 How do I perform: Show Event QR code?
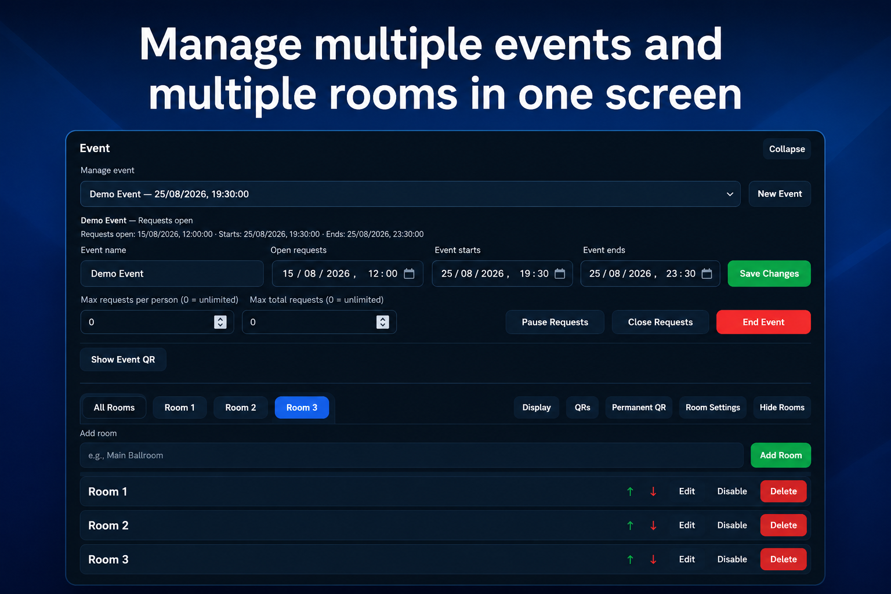[123, 360]
